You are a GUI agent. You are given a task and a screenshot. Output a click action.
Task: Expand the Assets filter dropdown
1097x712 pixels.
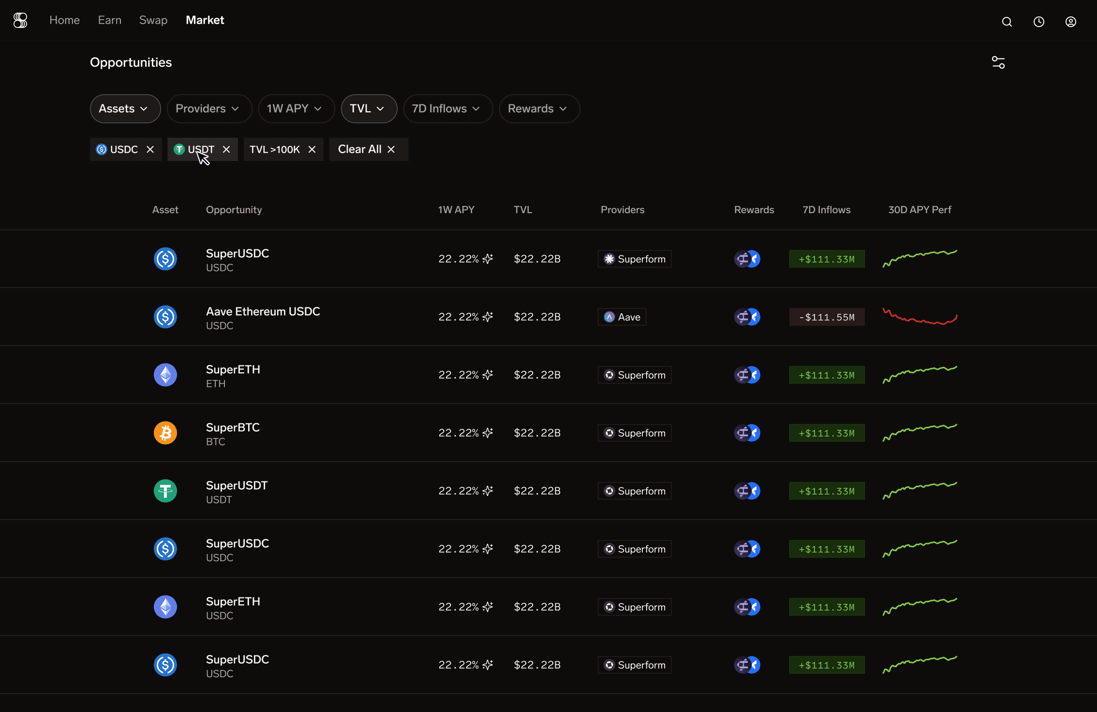coord(125,109)
